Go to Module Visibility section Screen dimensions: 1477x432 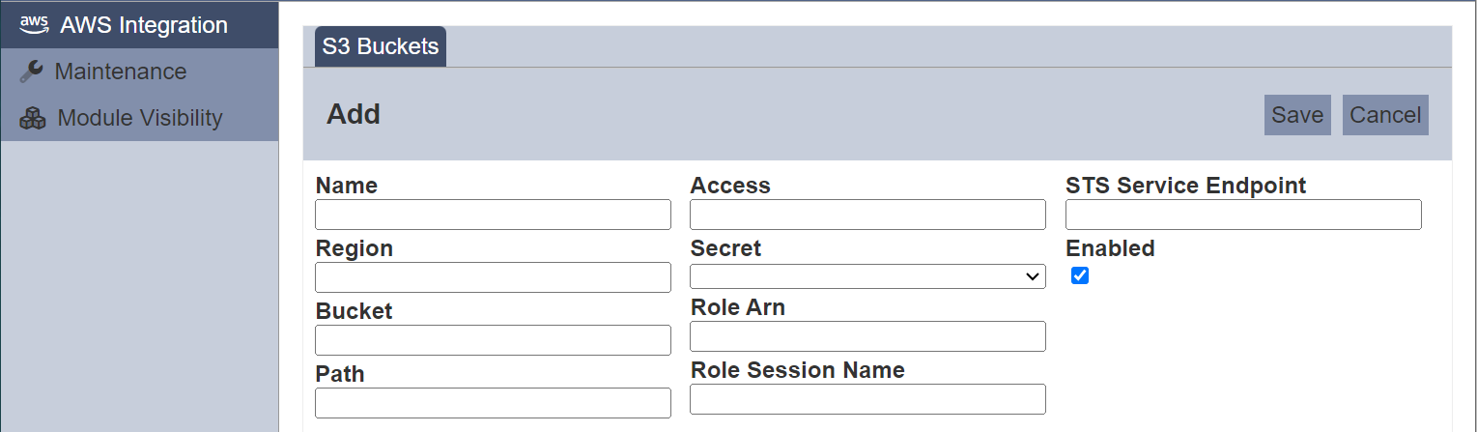pos(139,118)
